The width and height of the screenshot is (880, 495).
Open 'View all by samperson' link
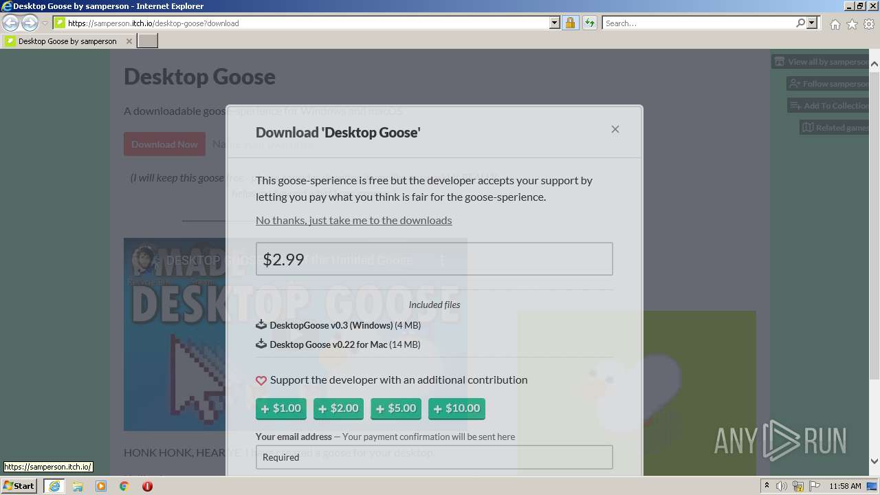click(x=822, y=62)
